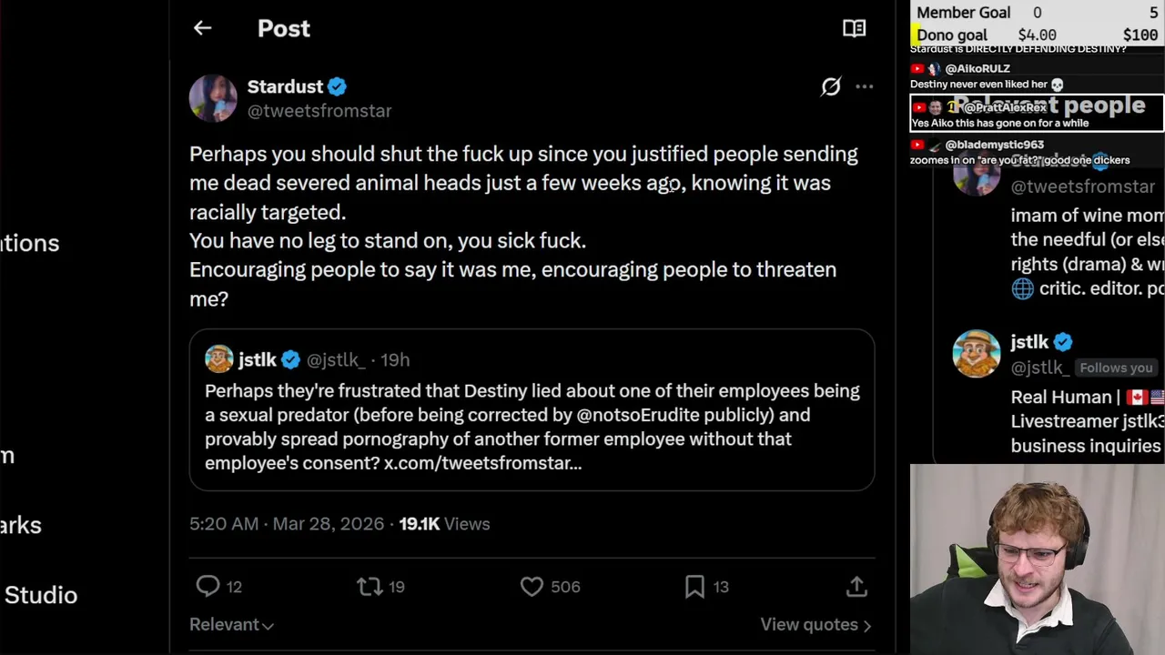
Task: Click the share upload arrow icon
Action: pyautogui.click(x=856, y=587)
